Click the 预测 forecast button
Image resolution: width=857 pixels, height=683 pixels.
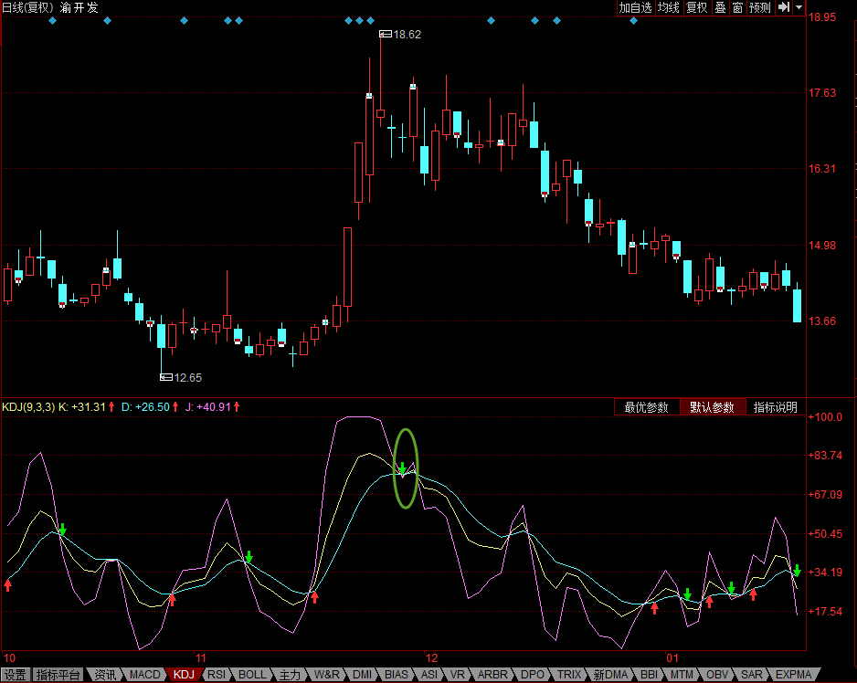point(760,7)
